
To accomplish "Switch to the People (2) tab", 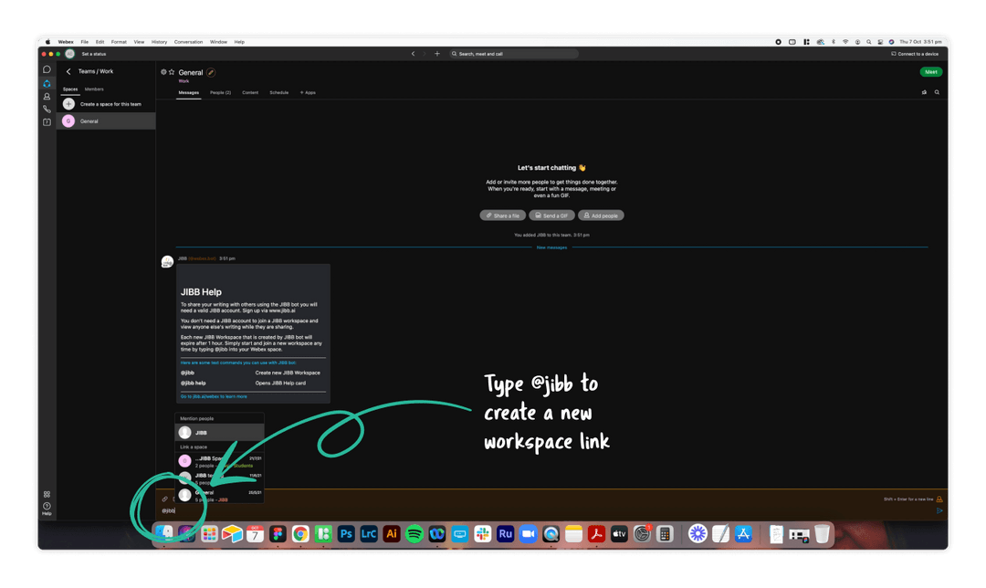I will [220, 92].
